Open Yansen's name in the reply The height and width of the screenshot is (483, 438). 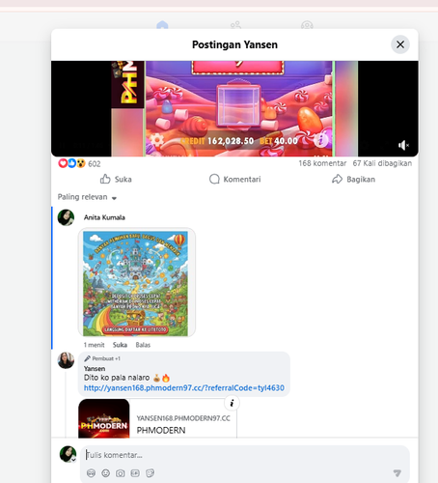point(95,368)
